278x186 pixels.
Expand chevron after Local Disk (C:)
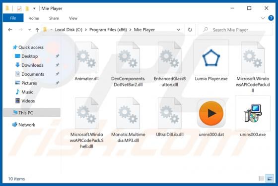point(86,30)
